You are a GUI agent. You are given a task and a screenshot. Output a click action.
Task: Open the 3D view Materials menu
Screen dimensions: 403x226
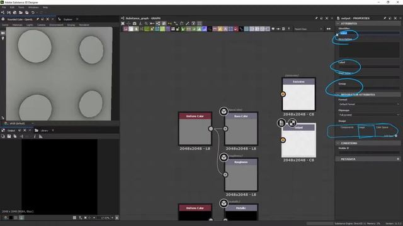(x=17, y=25)
